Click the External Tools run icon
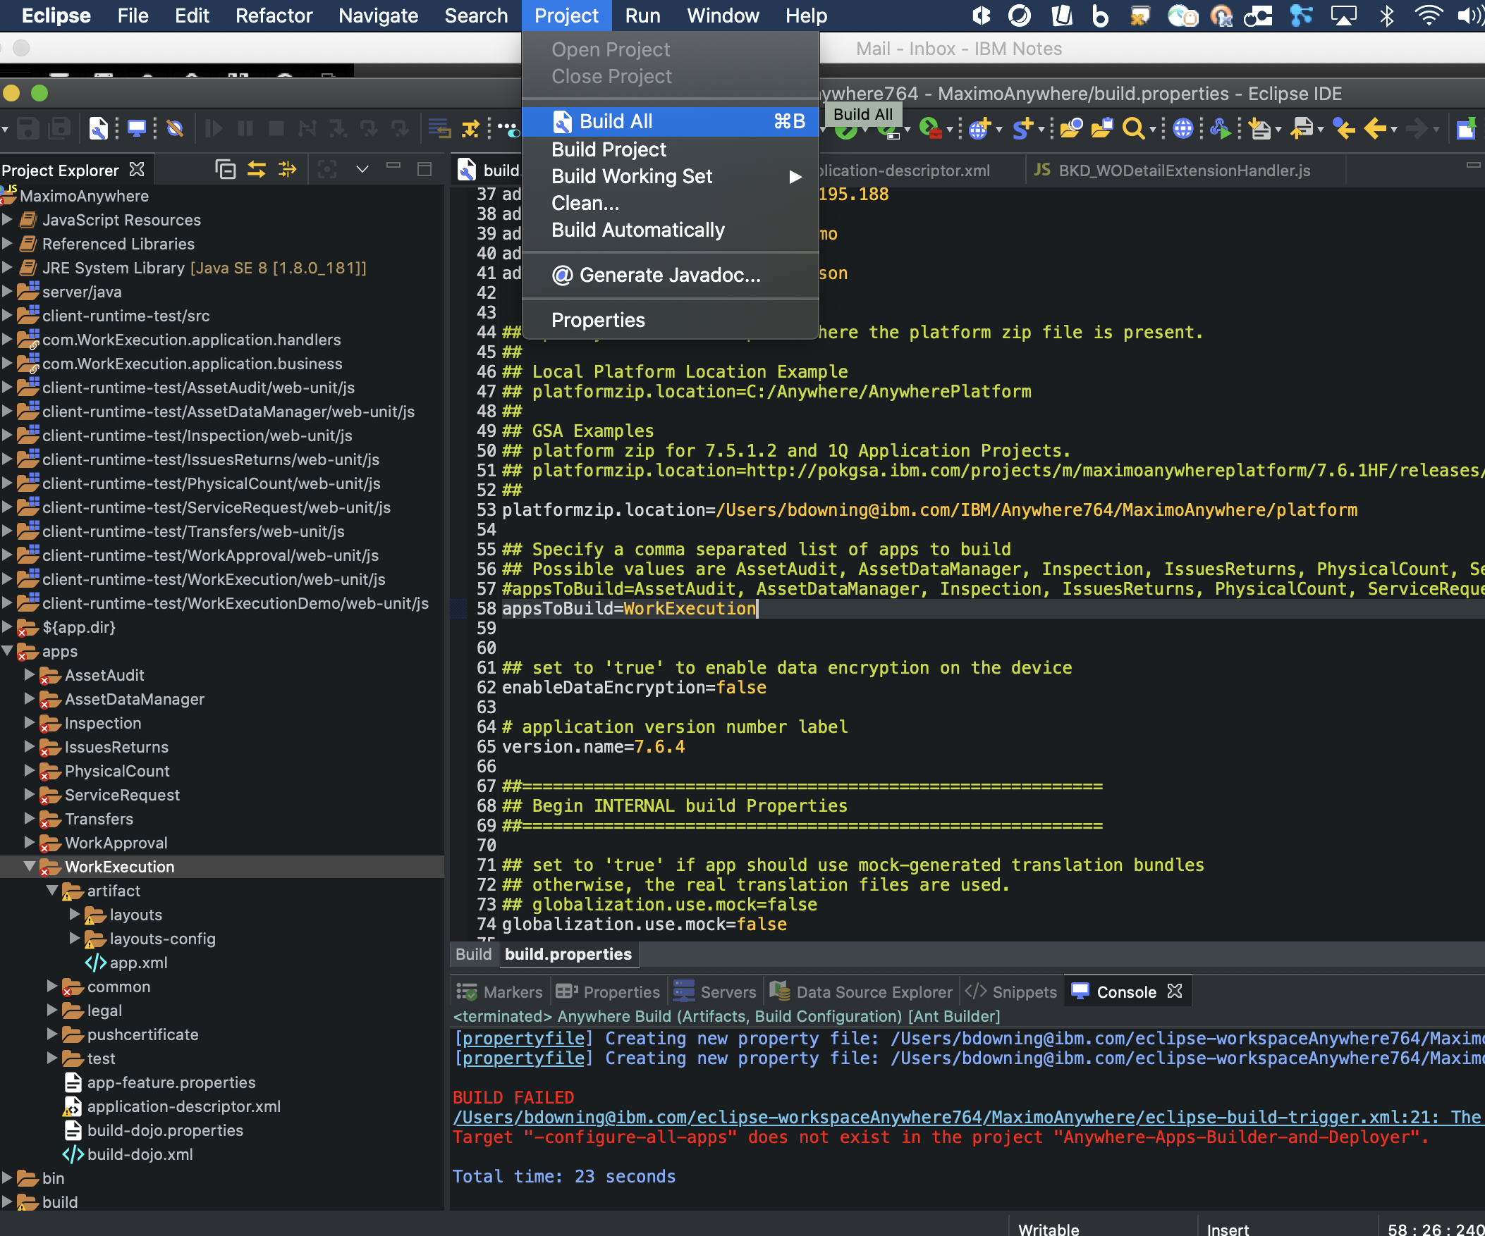 (x=931, y=129)
